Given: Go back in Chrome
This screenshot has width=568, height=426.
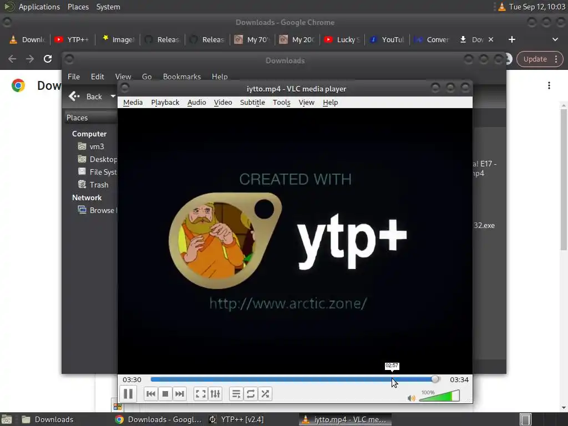Looking at the screenshot, I should [x=12, y=59].
